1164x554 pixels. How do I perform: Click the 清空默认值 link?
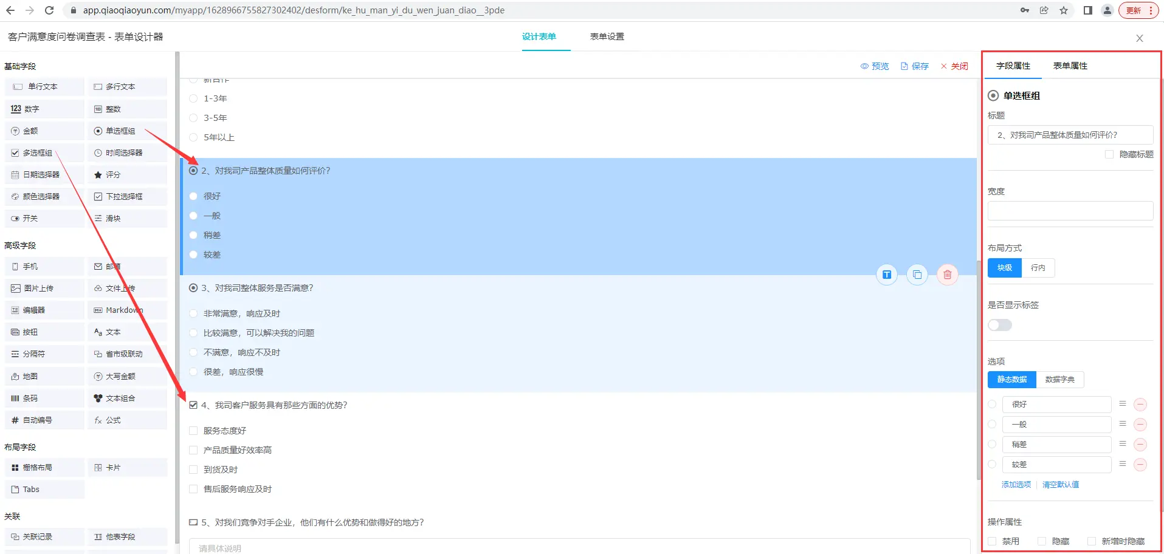pyautogui.click(x=1061, y=484)
